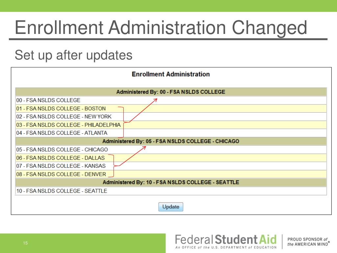Click the Update button
The height and width of the screenshot is (253, 337).
pos(171,207)
